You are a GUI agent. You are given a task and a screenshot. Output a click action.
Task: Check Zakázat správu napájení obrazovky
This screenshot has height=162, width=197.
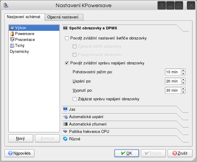(x=75, y=99)
